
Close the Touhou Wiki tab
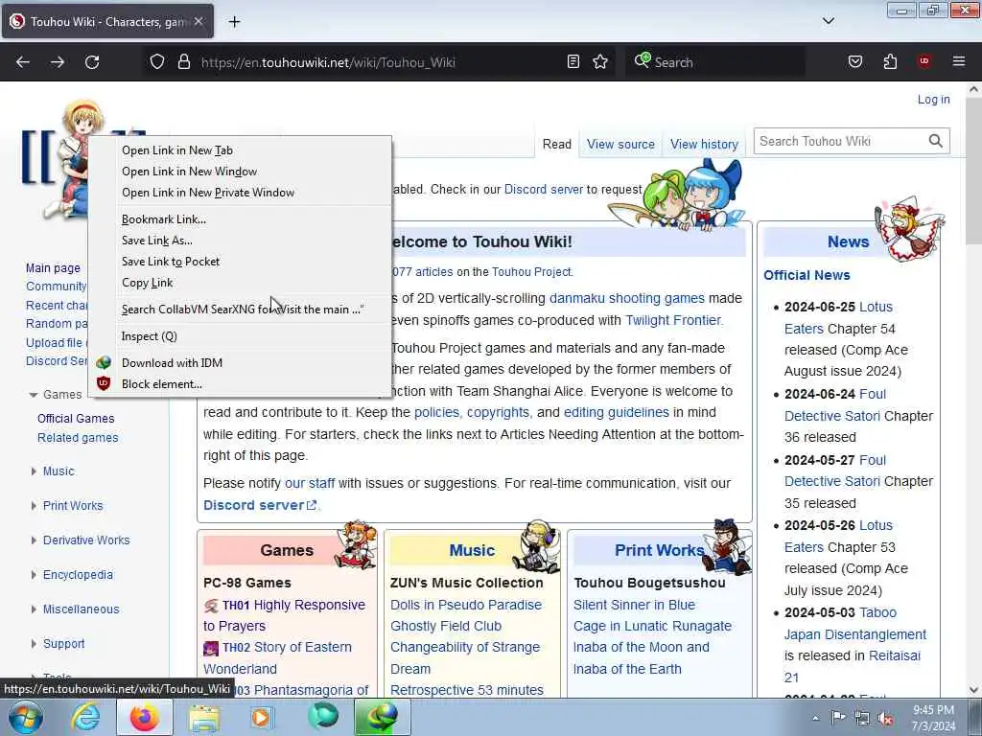coord(199,21)
